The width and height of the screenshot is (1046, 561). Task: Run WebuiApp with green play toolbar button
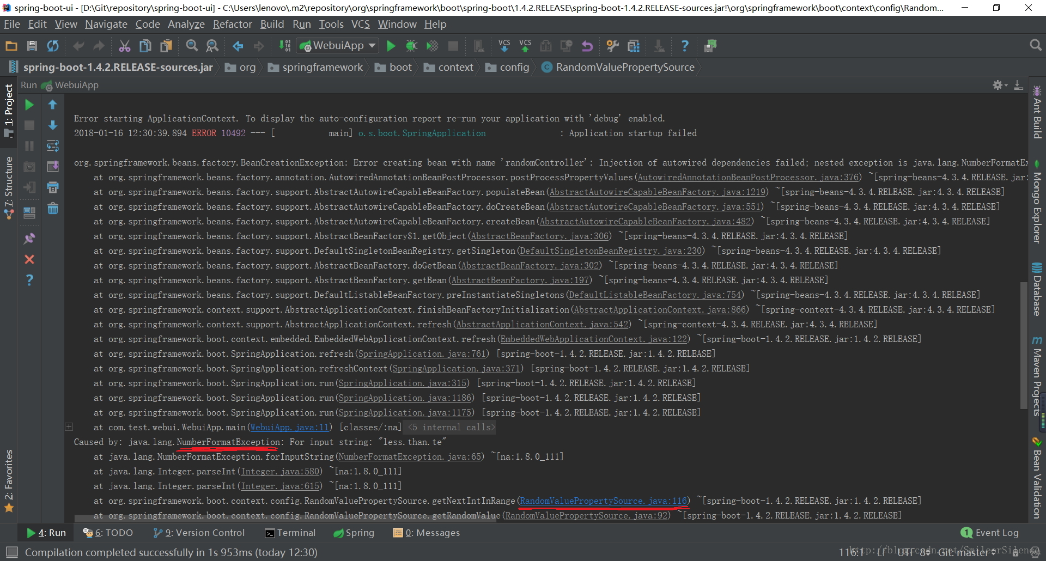pyautogui.click(x=391, y=46)
